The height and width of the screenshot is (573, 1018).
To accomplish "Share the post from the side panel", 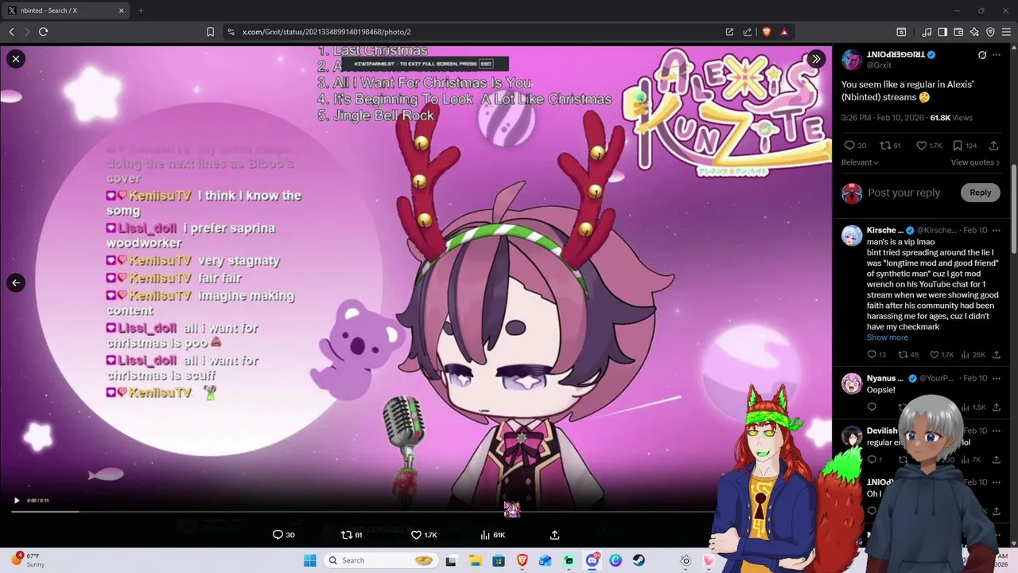I will [x=993, y=146].
